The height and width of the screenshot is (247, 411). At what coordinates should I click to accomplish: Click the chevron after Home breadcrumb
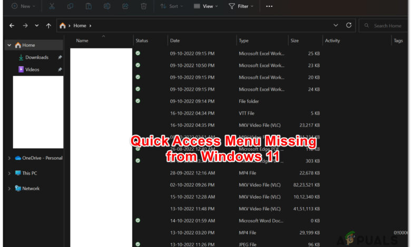tap(90, 26)
